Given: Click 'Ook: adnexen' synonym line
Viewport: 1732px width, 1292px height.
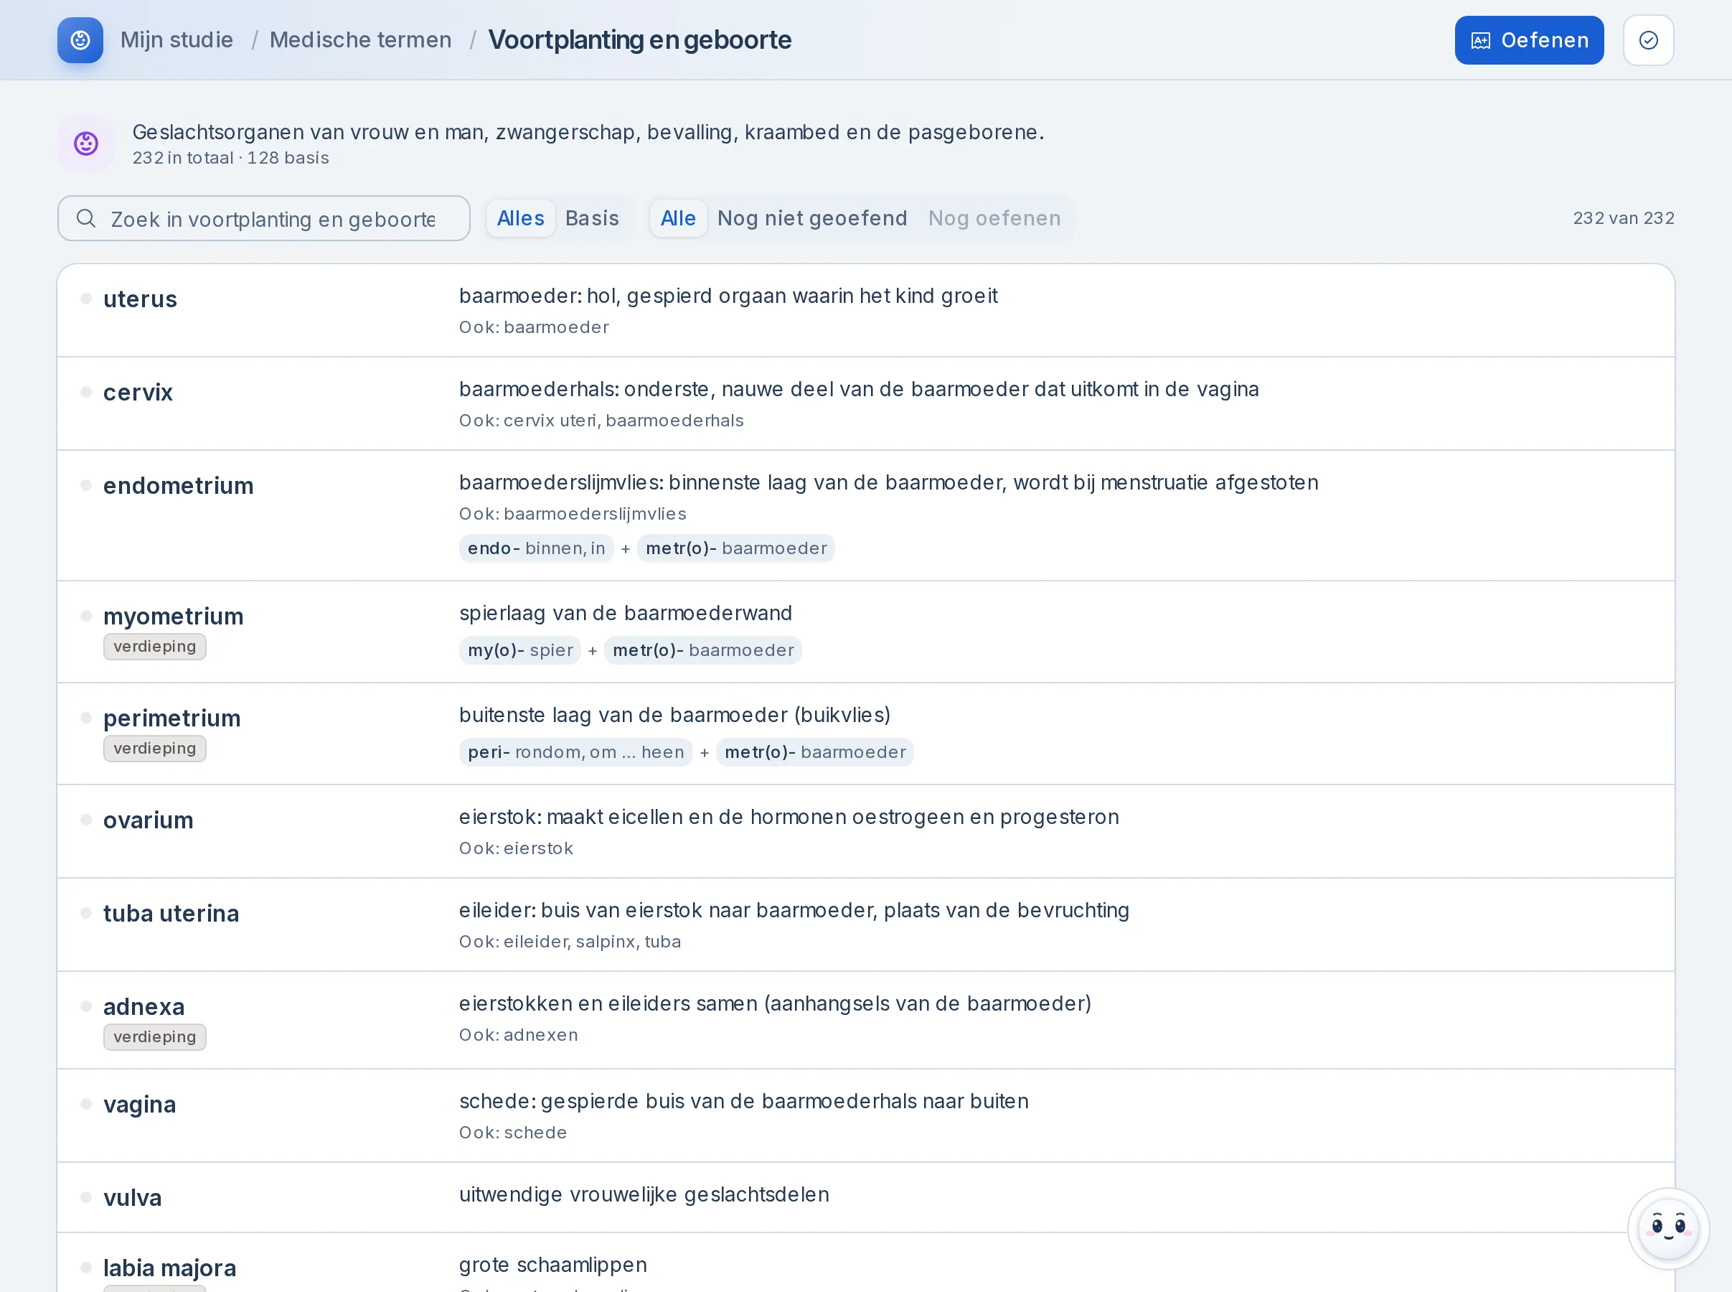Looking at the screenshot, I should tap(518, 1036).
